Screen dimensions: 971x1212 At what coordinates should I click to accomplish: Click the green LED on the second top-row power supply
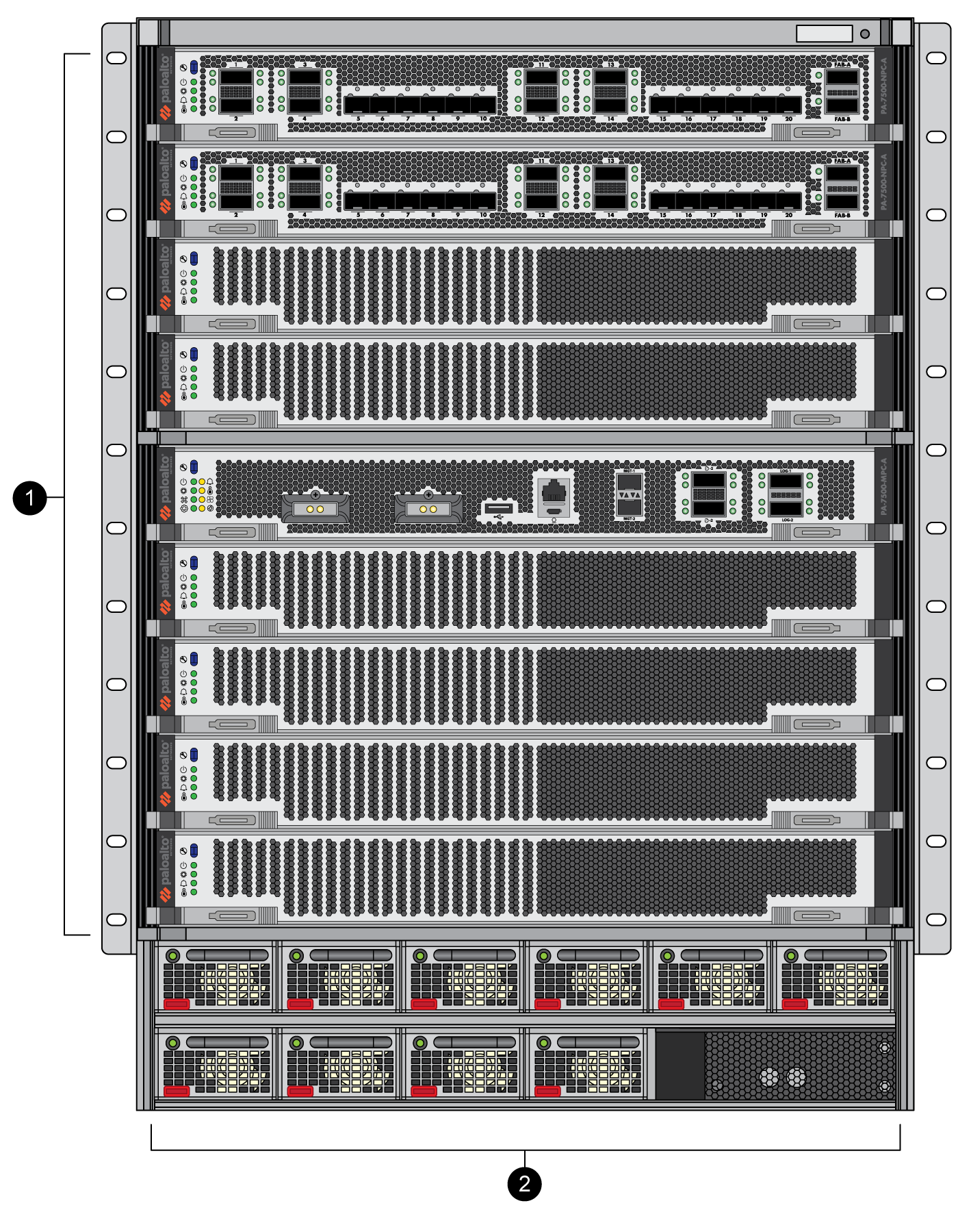pyautogui.click(x=296, y=955)
